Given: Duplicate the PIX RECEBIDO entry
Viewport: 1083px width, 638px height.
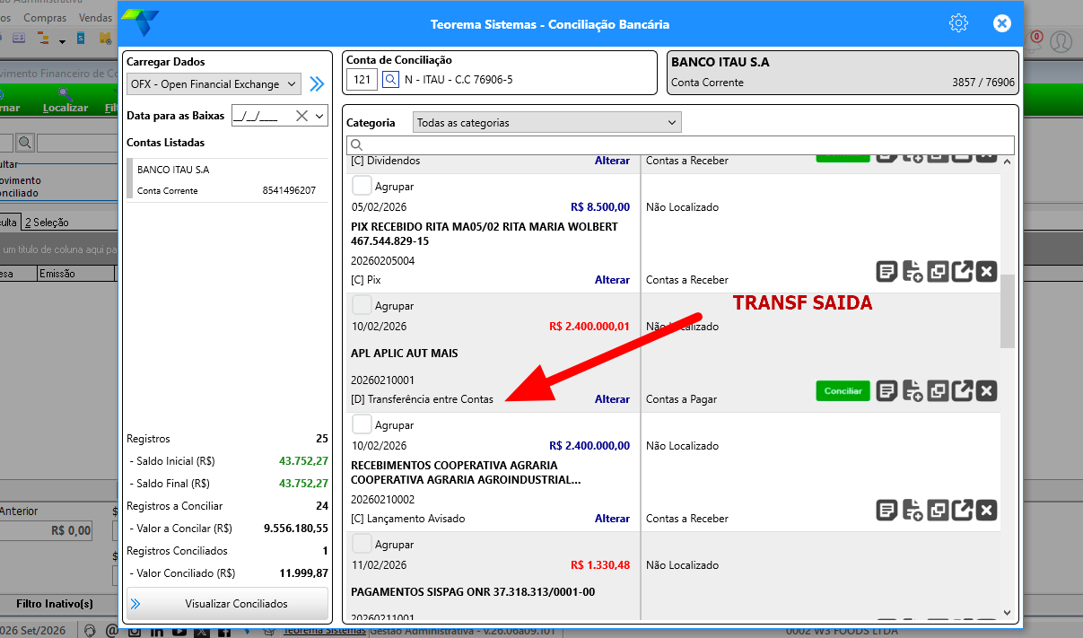Looking at the screenshot, I should click(x=938, y=272).
